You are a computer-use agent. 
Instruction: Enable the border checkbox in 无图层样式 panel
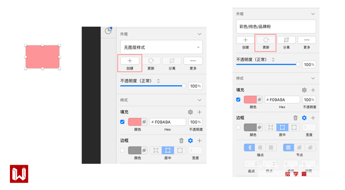[122, 150]
